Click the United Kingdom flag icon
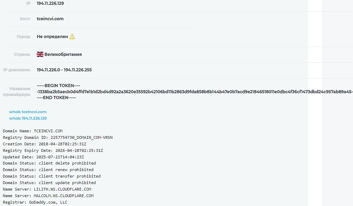353x206 pixels. [x=40, y=54]
